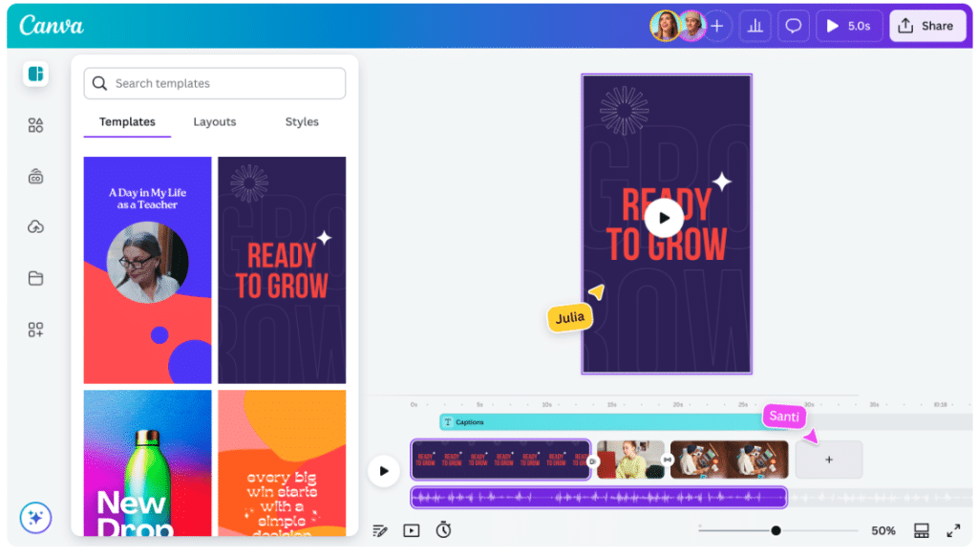Image resolution: width=978 pixels, height=557 pixels.
Task: Click the Share button
Action: pyautogui.click(x=926, y=26)
